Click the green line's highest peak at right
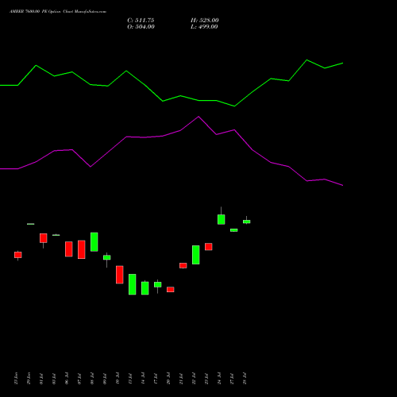397x397 pixels. click(307, 60)
